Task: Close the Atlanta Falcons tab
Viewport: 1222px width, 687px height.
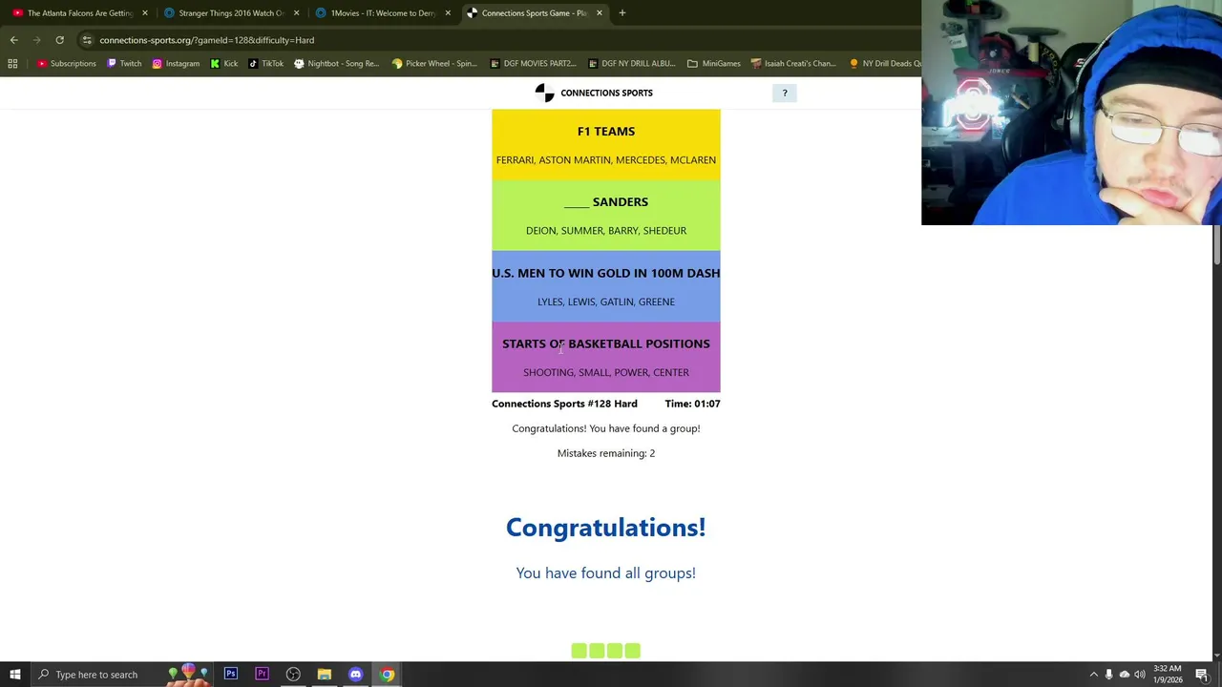Action: pos(145,12)
